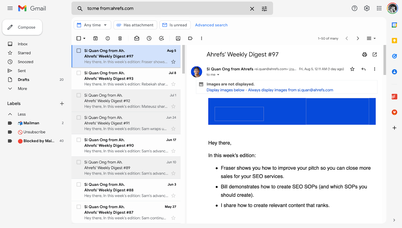Open the select-all dropdown arrow
This screenshot has width=402, height=228.
pyautogui.click(x=84, y=38)
